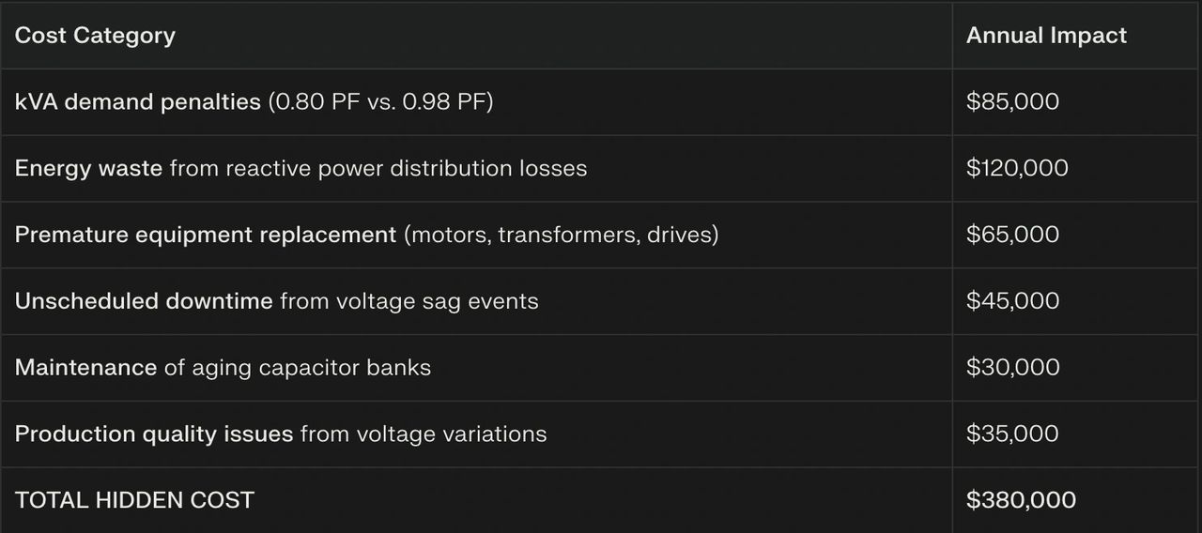The image size is (1202, 533).
Task: Select the Energy waste row label
Action: point(88,168)
